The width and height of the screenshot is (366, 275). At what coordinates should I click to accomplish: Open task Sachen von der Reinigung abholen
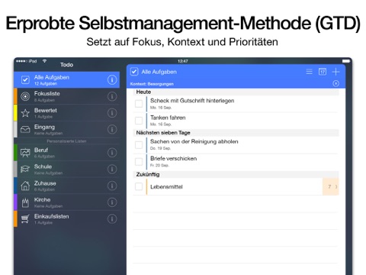coord(236,145)
